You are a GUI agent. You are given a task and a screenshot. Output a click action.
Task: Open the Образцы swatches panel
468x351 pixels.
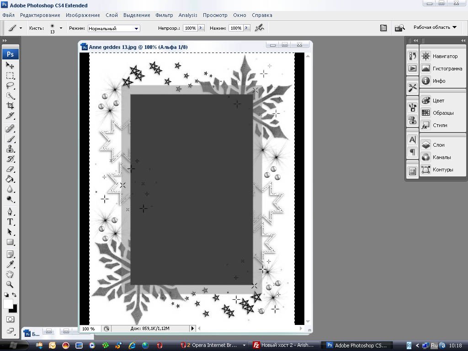pos(442,113)
